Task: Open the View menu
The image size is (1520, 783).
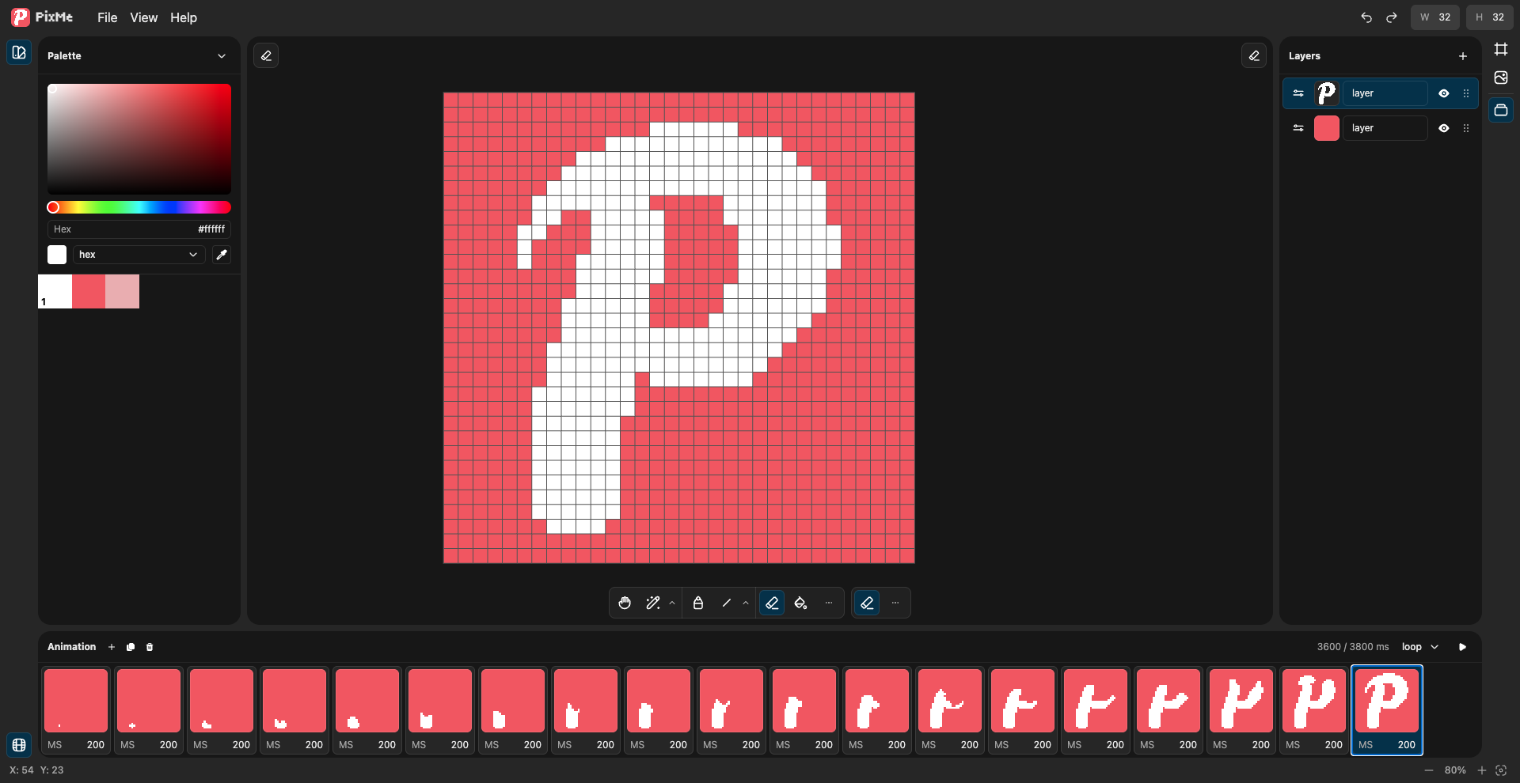Action: click(144, 17)
